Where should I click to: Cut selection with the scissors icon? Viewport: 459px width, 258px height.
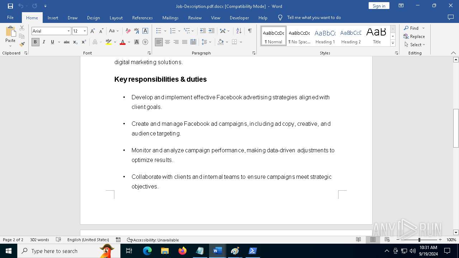[22, 28]
